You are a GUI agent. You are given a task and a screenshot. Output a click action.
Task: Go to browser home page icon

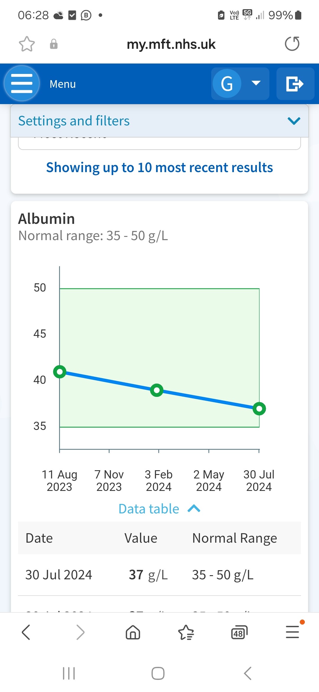[x=133, y=632]
